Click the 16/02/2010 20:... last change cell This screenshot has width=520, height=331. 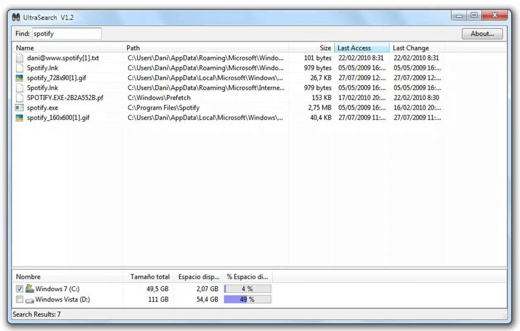pyautogui.click(x=417, y=108)
